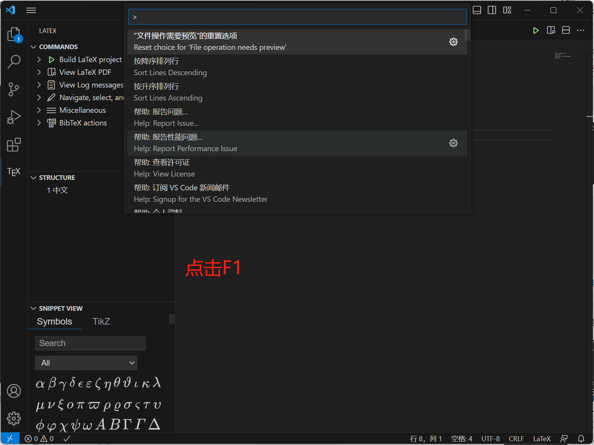Insert the mu symbol from snippet view
The image size is (594, 445).
40,405
